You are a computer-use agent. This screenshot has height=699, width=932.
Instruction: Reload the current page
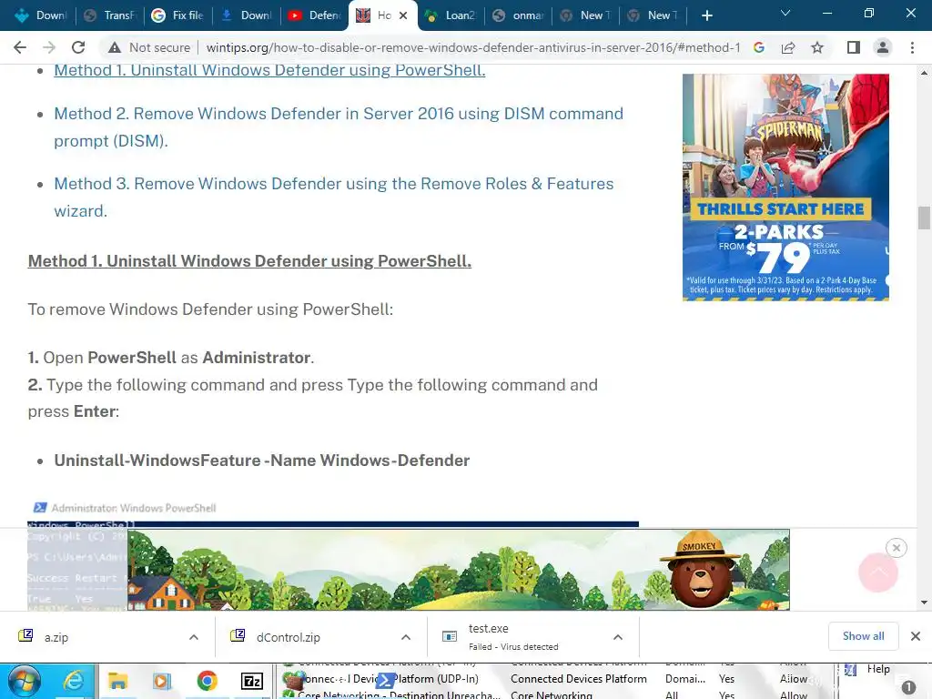(78, 47)
